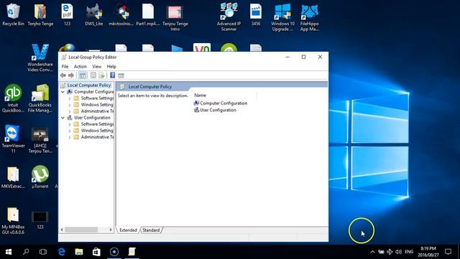This screenshot has height=259, width=460.
Task: Collapse the Computer Configuration tree node
Action: (63, 92)
